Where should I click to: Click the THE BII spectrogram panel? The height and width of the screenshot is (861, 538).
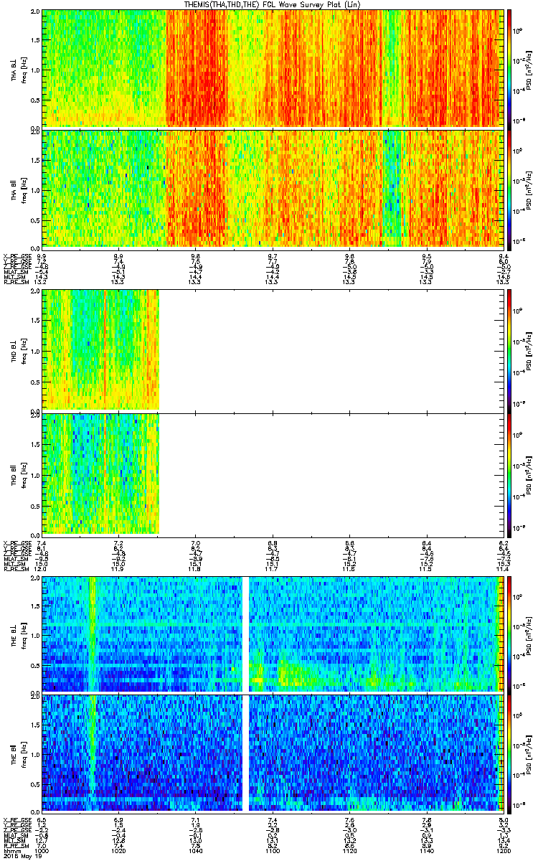273,753
